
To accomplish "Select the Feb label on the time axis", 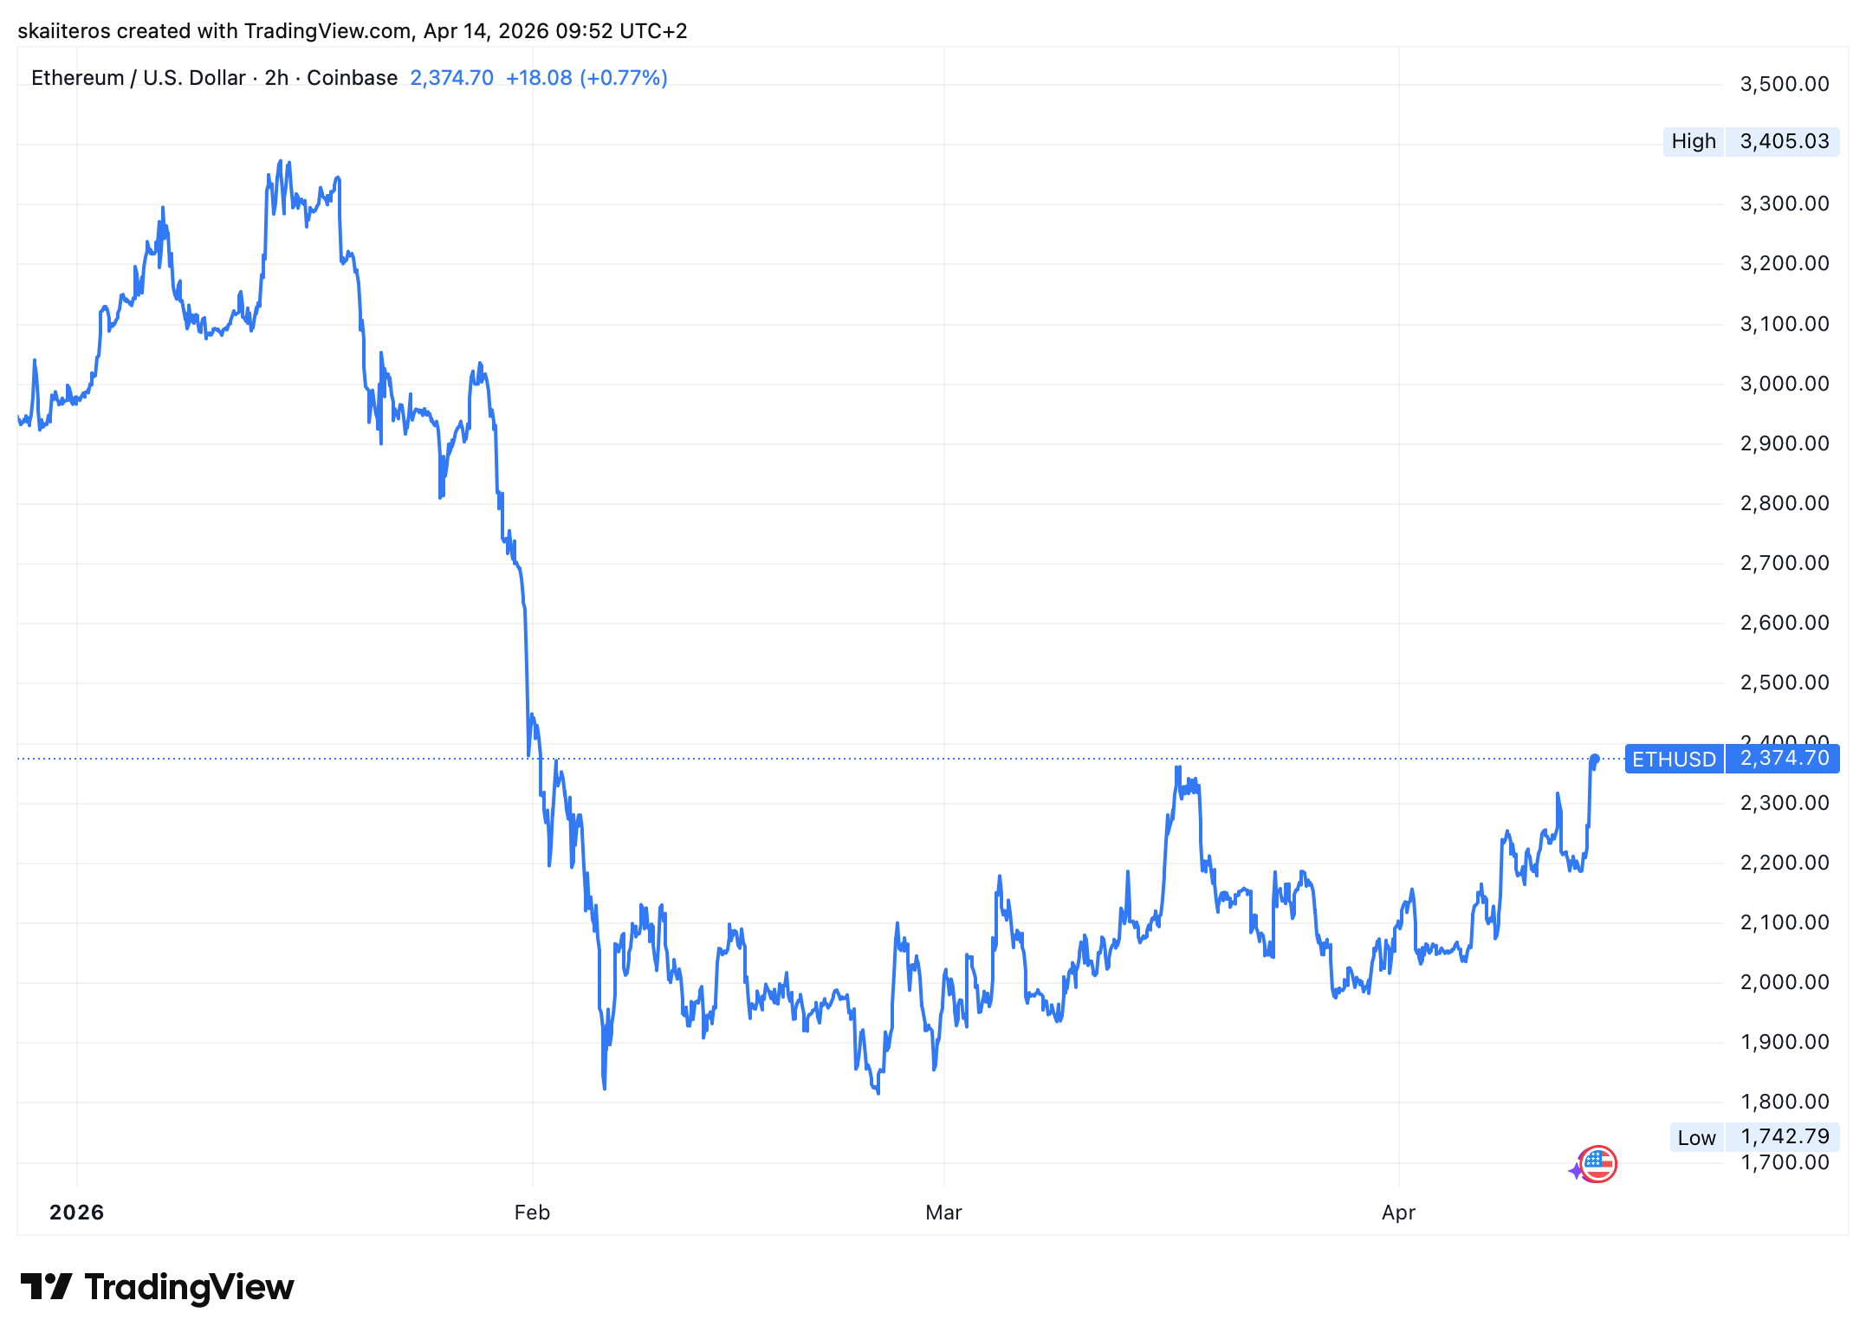I will pos(531,1213).
